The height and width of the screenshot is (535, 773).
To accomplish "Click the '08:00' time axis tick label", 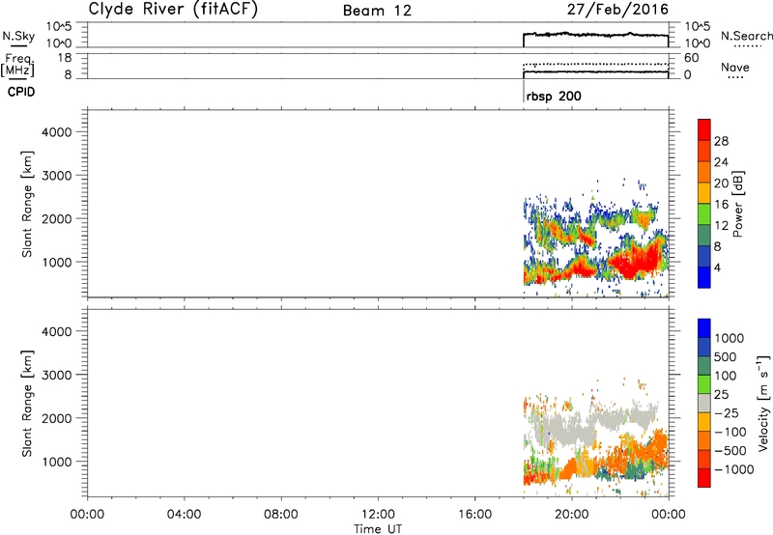I will (281, 515).
